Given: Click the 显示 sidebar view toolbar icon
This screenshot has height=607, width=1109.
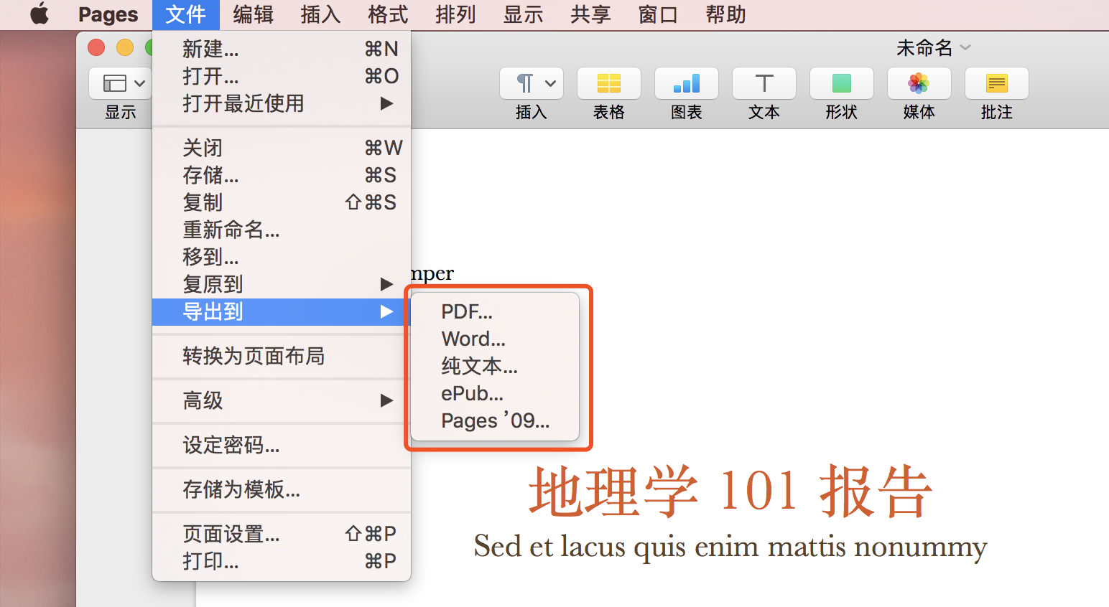Looking at the screenshot, I should [x=120, y=83].
